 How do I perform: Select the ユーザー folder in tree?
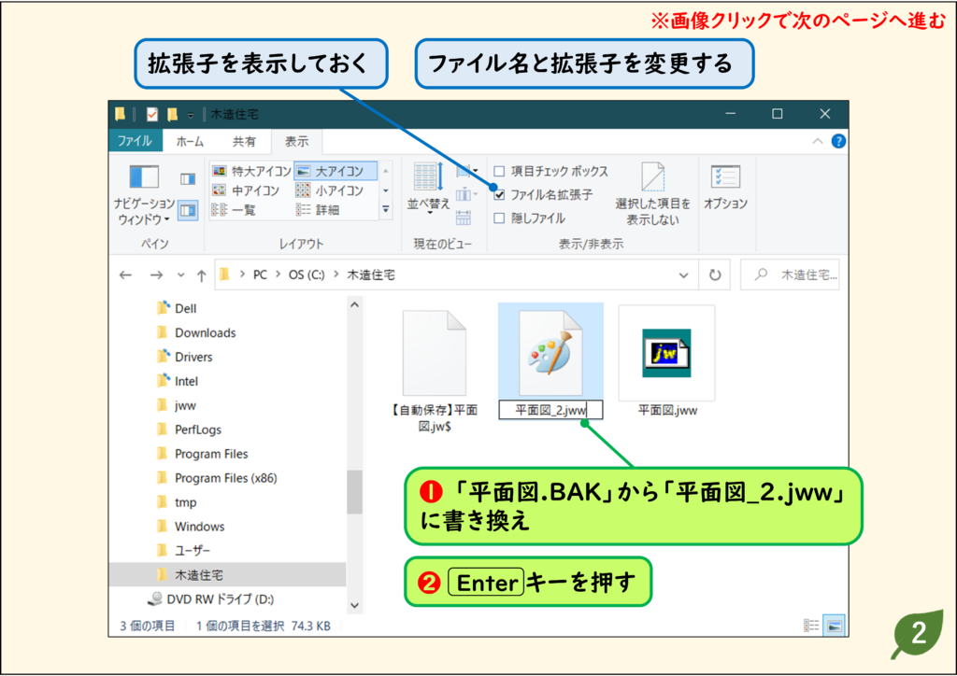click(193, 551)
